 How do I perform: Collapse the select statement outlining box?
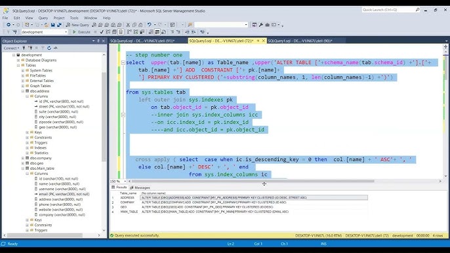pos(123,62)
